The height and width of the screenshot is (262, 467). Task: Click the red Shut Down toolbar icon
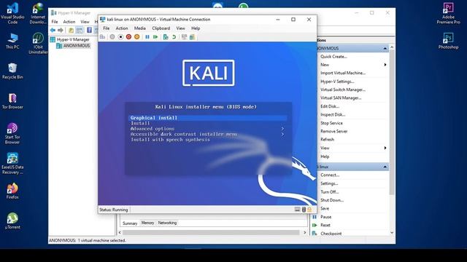click(128, 37)
